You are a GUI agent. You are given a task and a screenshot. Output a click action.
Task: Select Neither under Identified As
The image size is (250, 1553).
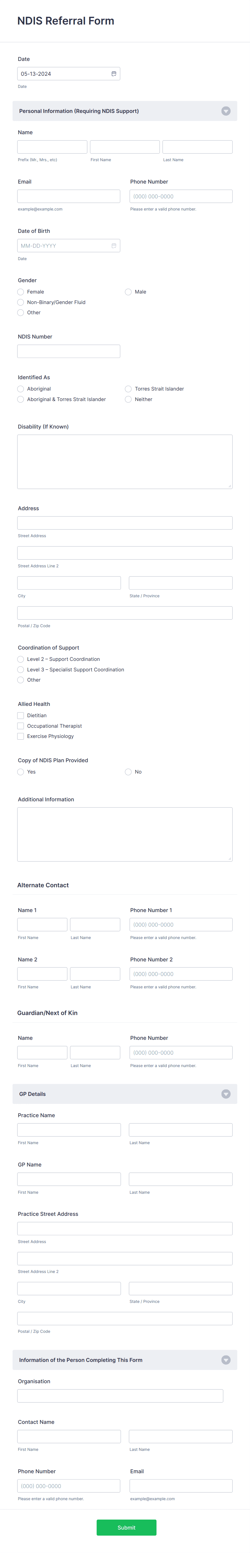128,399
